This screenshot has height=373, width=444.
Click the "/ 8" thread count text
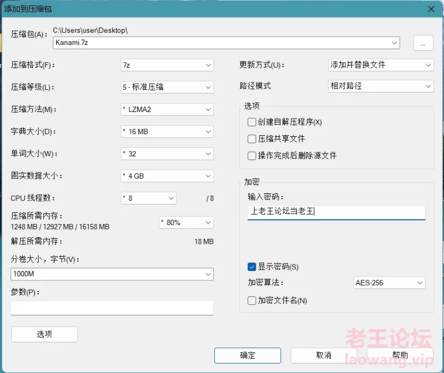pyautogui.click(x=210, y=198)
